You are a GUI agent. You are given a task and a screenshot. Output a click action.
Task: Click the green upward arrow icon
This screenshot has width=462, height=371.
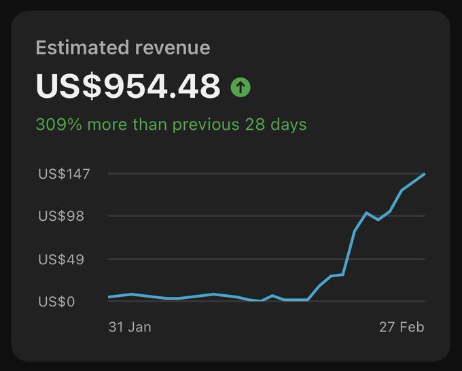coord(241,87)
